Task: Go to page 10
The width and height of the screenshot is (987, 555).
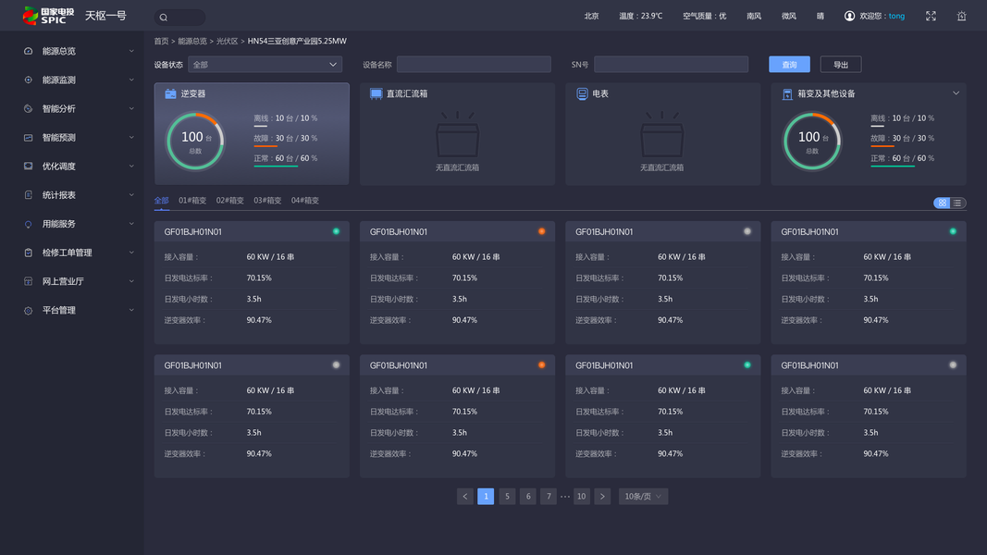Action: pos(582,497)
